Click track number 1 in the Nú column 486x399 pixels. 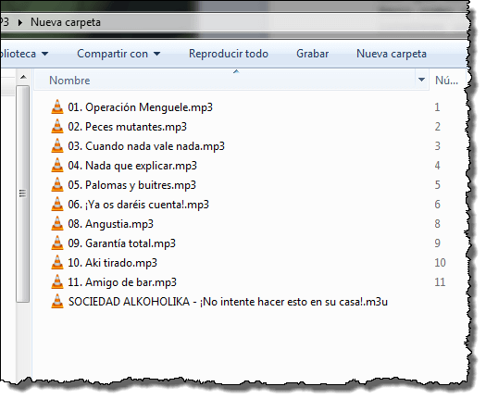tap(437, 107)
